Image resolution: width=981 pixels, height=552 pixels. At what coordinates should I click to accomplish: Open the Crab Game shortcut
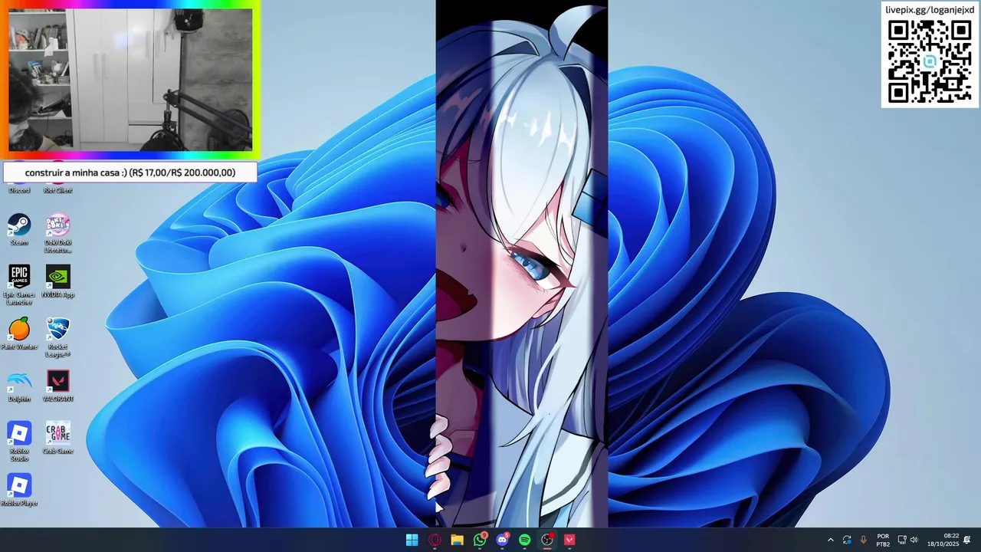pos(58,438)
